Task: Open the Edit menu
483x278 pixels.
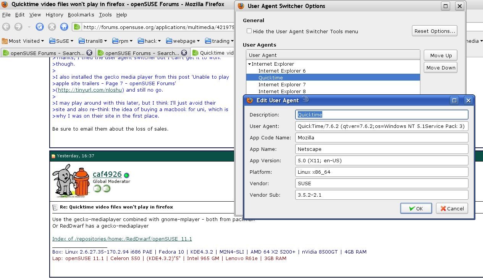Action: [20, 15]
